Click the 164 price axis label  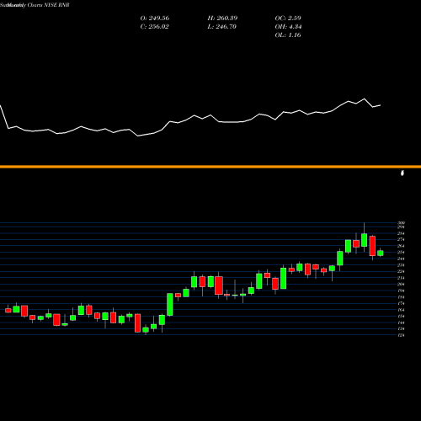click(x=401, y=310)
